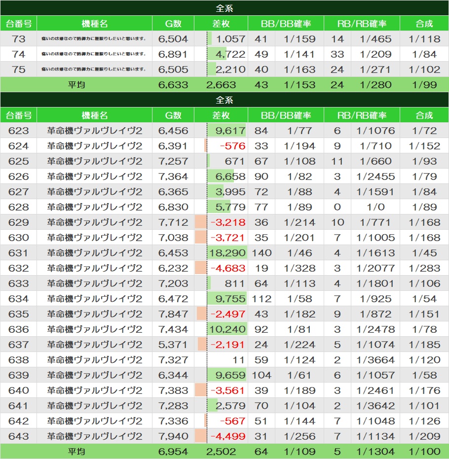Select the -2,191 difference value
Screen dimensions: 449x459
point(228,345)
